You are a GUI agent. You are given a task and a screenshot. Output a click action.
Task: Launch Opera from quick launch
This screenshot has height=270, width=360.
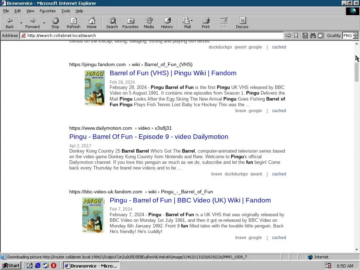click(53, 266)
